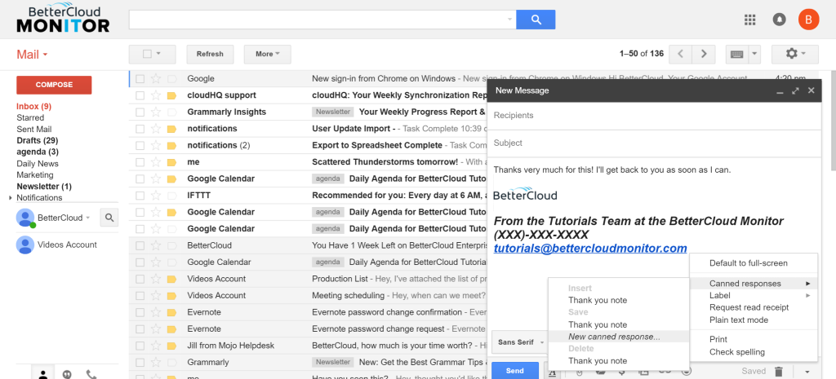Switch to Hangouts conversations icon
Viewport: 836px width, 379px height.
pyautogui.click(x=67, y=373)
